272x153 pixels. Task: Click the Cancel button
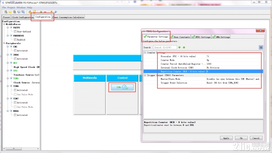[256, 138]
